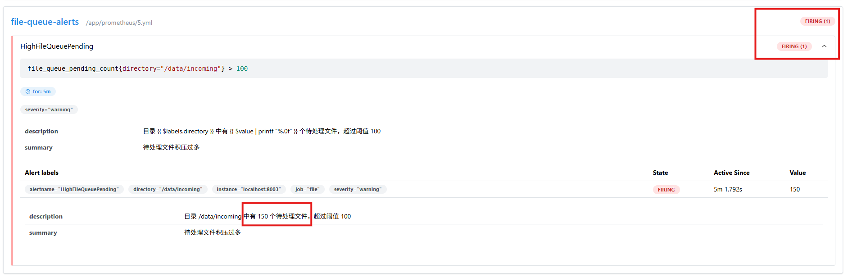The image size is (848, 278).
Task: Click the FIRING badge in the State column
Action: [666, 190]
